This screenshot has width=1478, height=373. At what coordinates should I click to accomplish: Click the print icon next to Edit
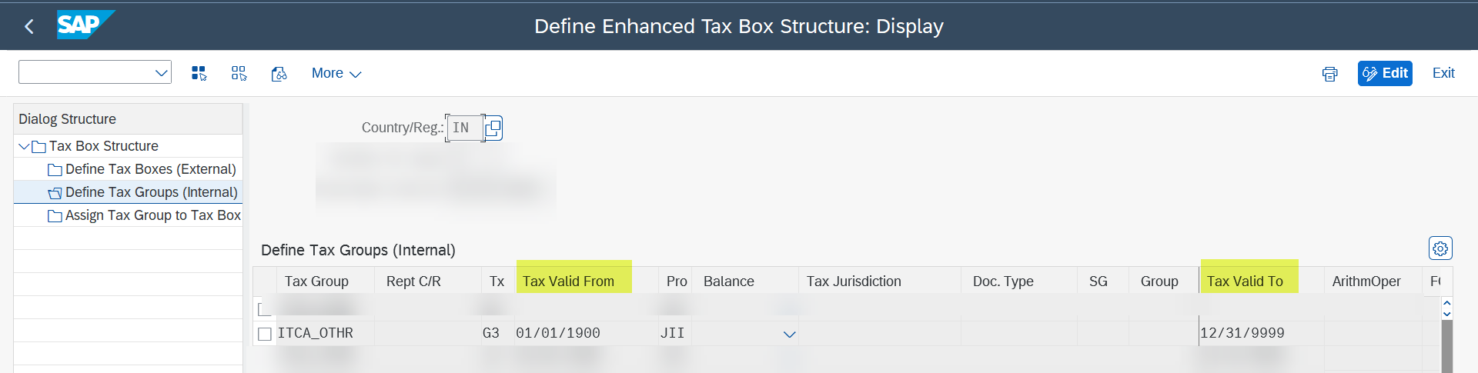coord(1329,74)
